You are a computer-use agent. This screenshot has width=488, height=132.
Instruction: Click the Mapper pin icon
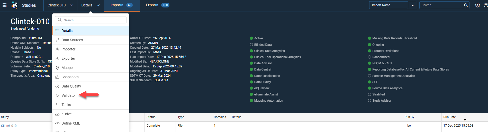[x=57, y=68]
